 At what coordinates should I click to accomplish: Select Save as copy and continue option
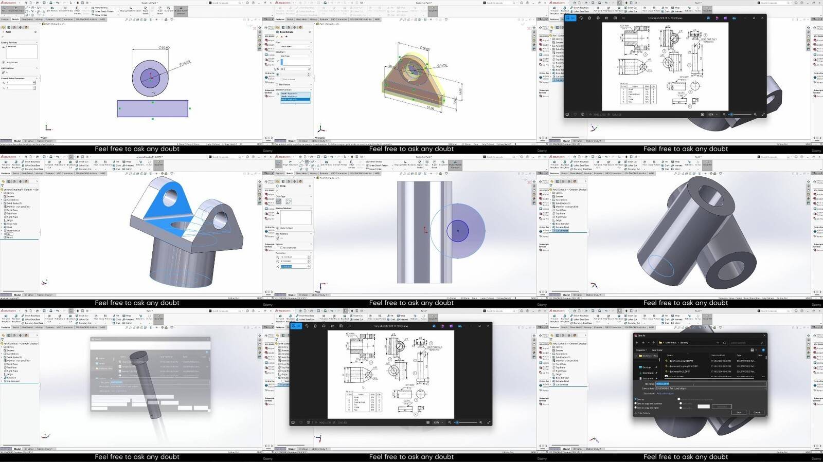[635, 403]
